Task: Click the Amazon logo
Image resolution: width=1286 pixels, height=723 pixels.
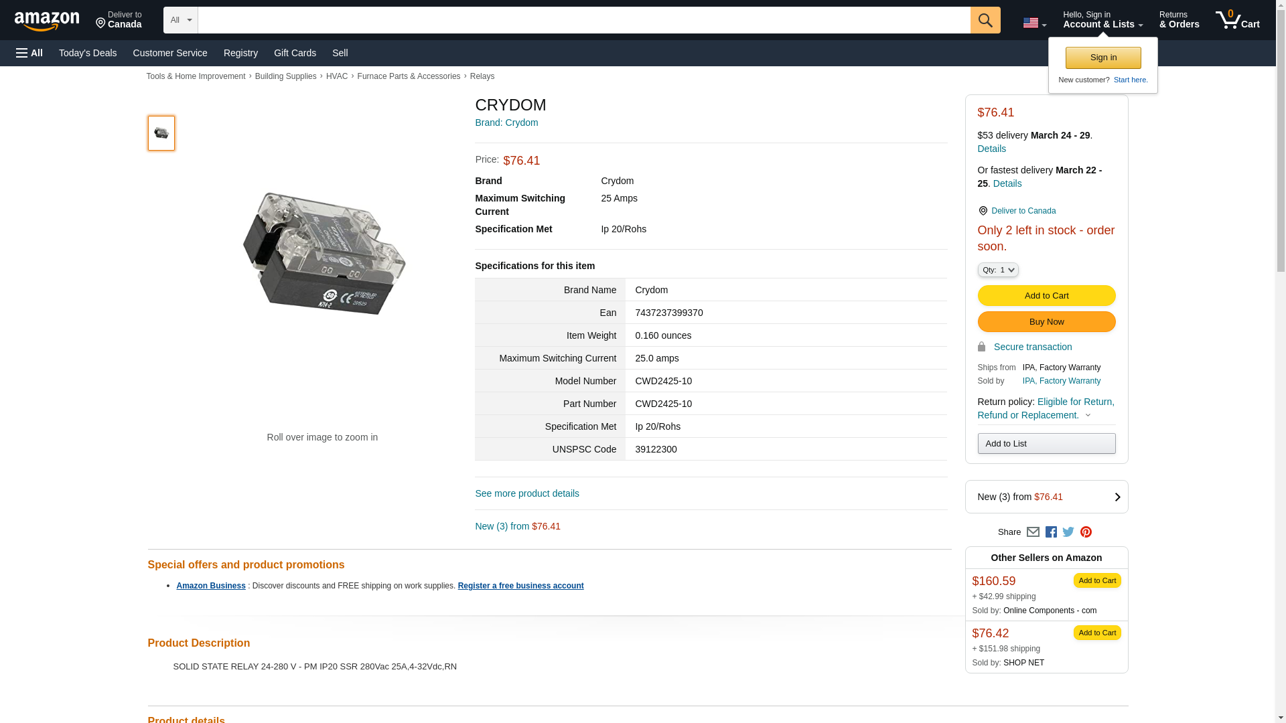Action: pos(47,21)
